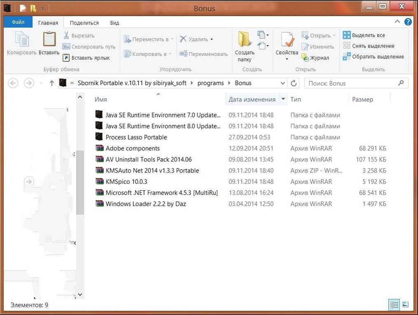
Task: Click programs in the address bar
Action: tap(210, 83)
